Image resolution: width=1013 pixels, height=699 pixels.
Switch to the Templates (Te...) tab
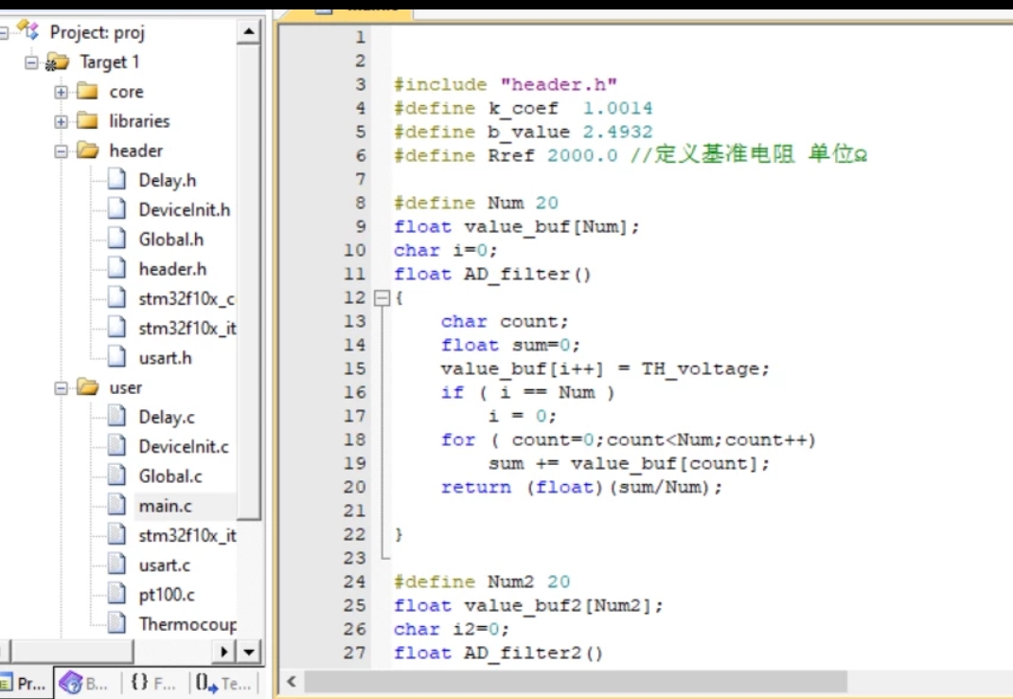tap(222, 684)
